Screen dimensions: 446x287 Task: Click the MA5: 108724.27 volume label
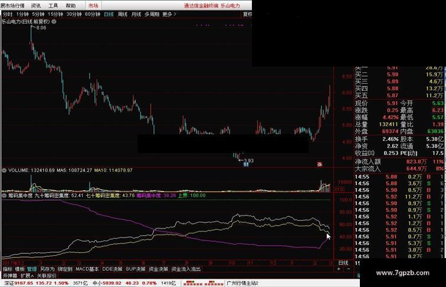click(74, 170)
